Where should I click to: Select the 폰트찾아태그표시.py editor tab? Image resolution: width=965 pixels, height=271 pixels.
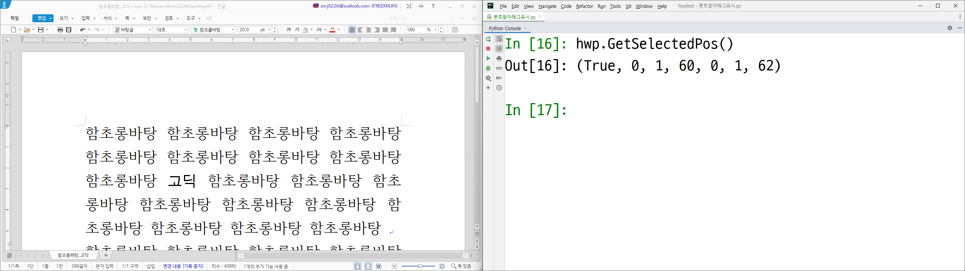[514, 17]
